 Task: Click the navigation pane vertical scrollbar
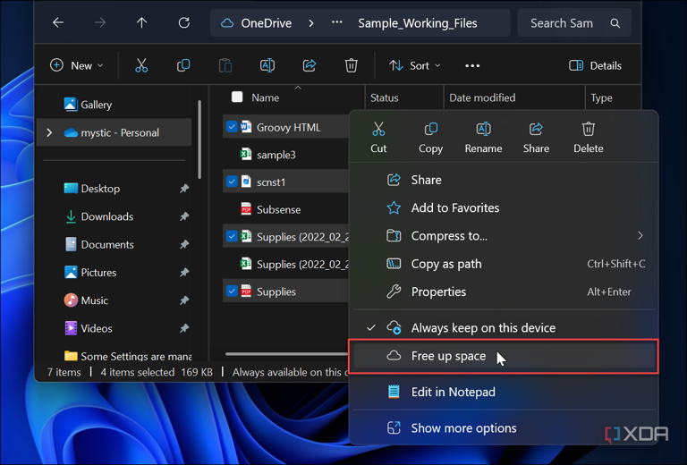click(199, 143)
